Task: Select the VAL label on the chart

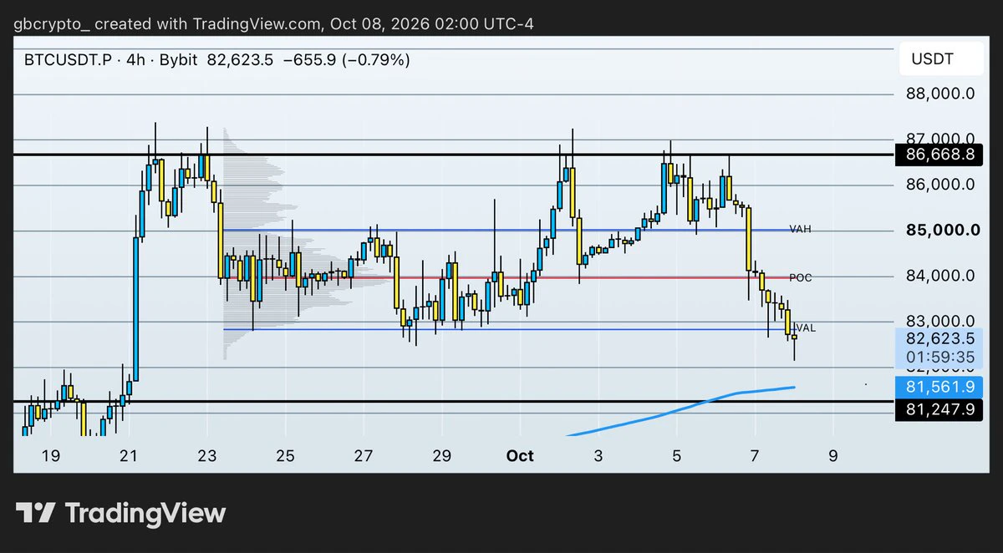Action: (x=806, y=328)
